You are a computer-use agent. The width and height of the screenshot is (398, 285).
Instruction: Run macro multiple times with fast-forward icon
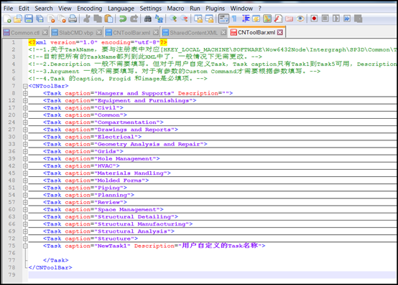pyautogui.click(x=347, y=19)
